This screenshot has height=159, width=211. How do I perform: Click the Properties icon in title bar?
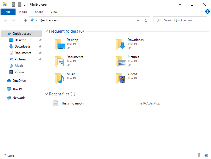tap(14, 5)
